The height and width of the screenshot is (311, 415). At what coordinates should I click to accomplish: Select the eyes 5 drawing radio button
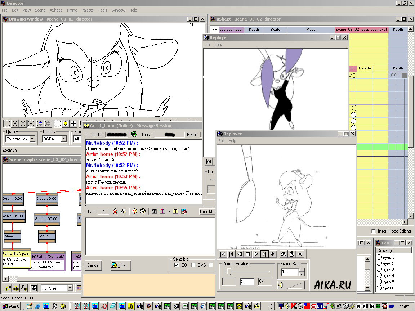pyautogui.click(x=379, y=281)
